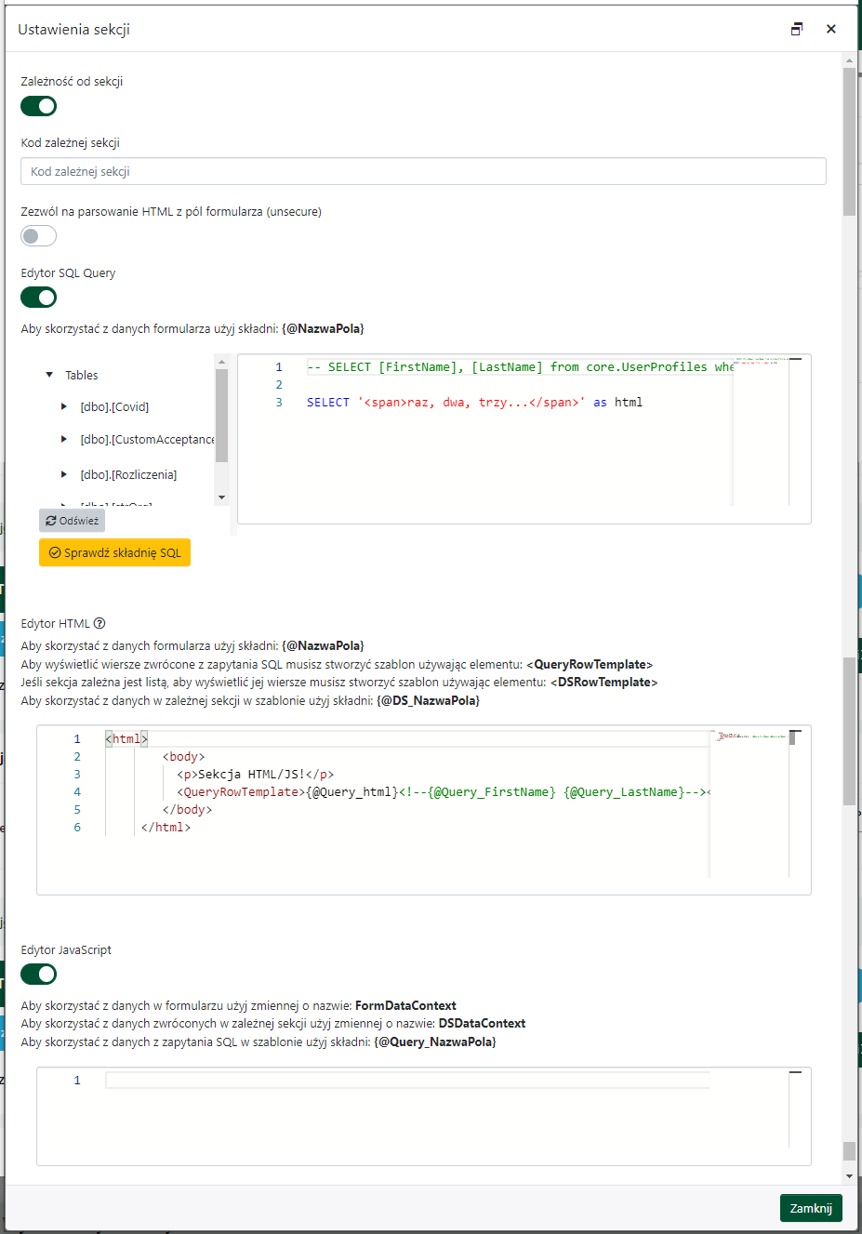Enable Zezwól na parsowanie HTML toggle
862x1234 pixels.
pyautogui.click(x=38, y=235)
